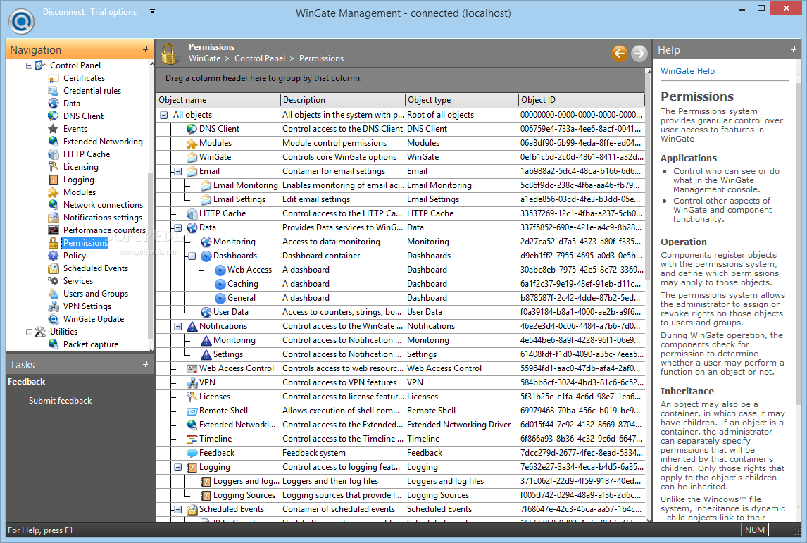Click the Certificates icon in Navigation
The height and width of the screenshot is (543, 807).
[x=53, y=78]
